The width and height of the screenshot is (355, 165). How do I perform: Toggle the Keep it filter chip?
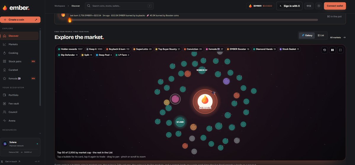[94, 49]
